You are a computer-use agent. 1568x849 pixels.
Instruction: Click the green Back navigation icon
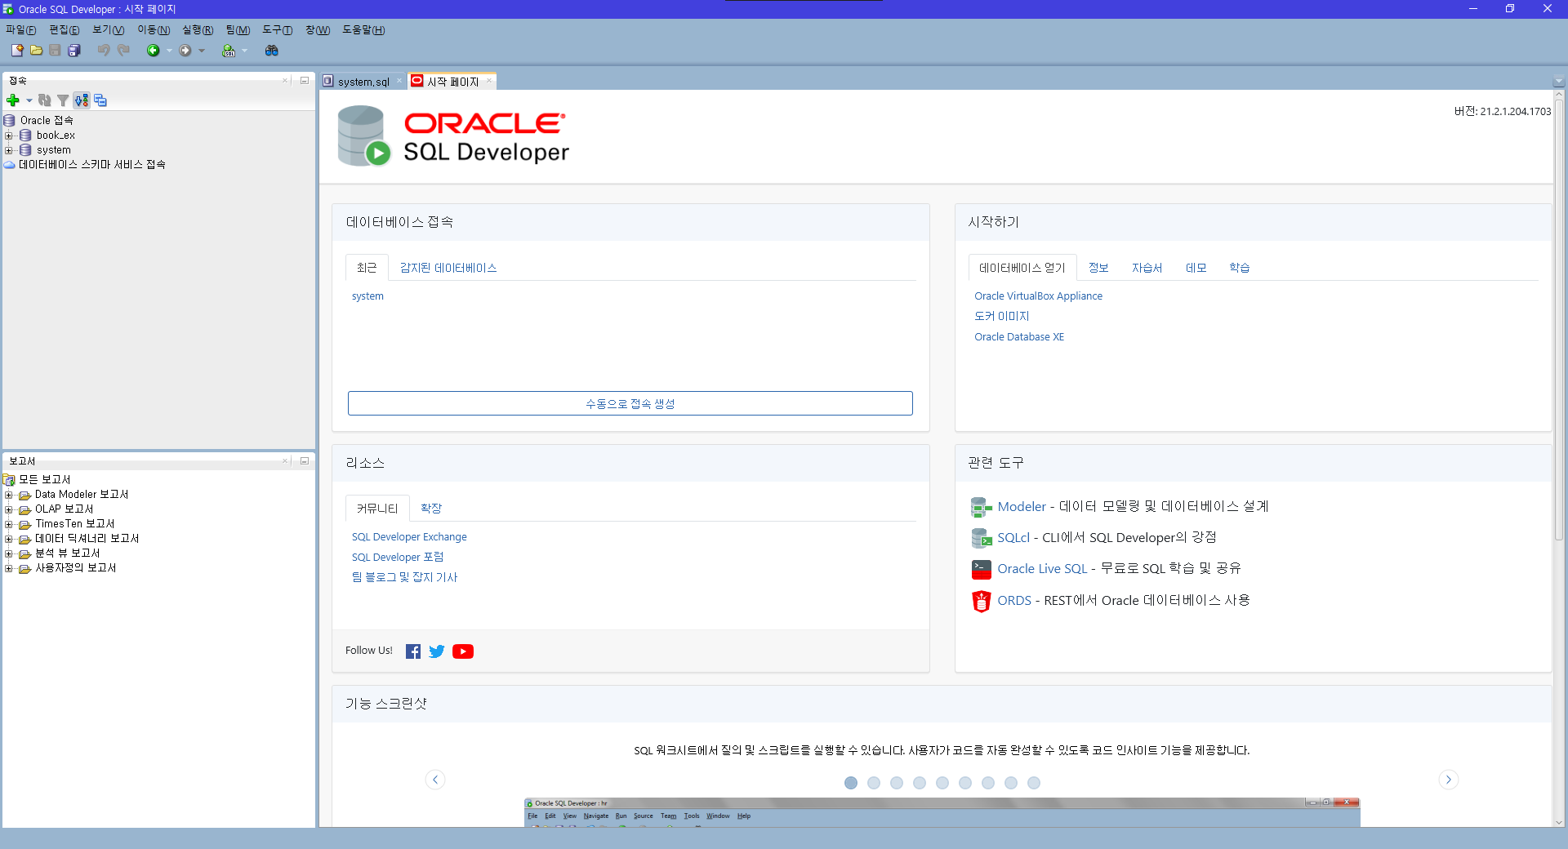(153, 51)
